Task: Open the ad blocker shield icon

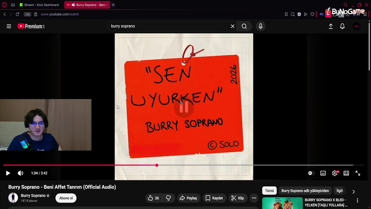Action: point(299,14)
